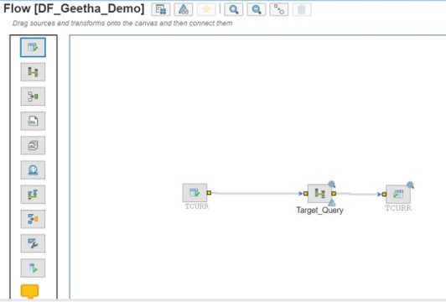Click the Target_Query label text
The width and height of the screenshot is (446, 302).
319,210
